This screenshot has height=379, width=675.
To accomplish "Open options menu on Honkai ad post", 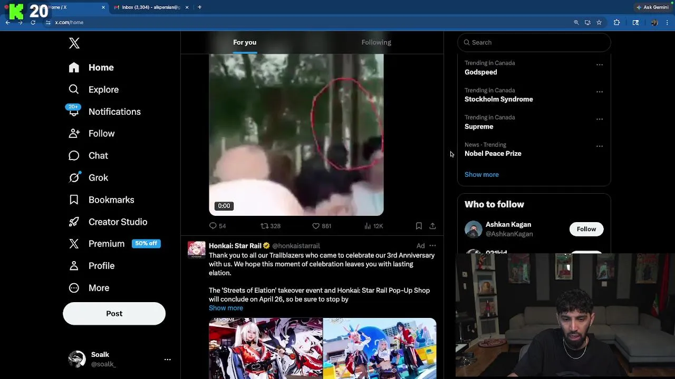I will point(432,246).
